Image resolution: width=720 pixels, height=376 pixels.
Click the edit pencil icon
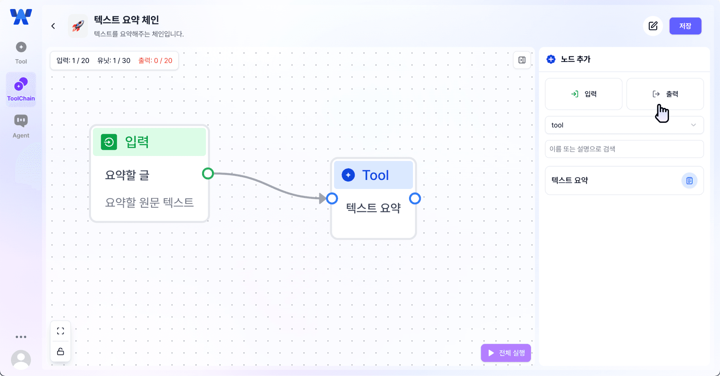653,26
